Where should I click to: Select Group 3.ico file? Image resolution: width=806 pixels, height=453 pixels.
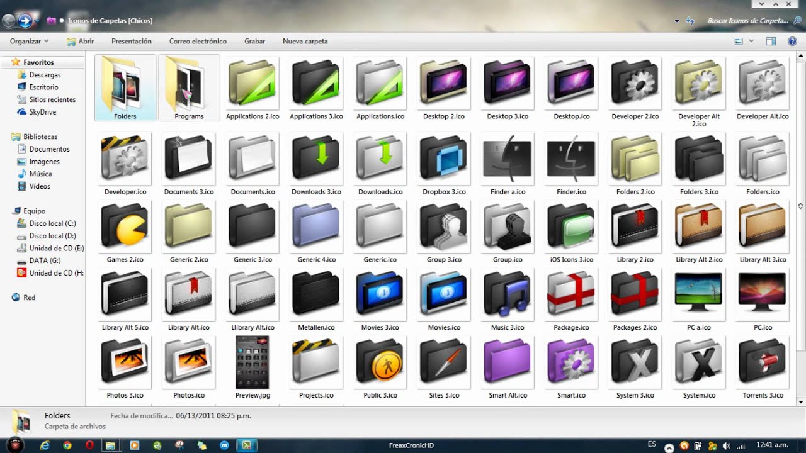tap(444, 231)
